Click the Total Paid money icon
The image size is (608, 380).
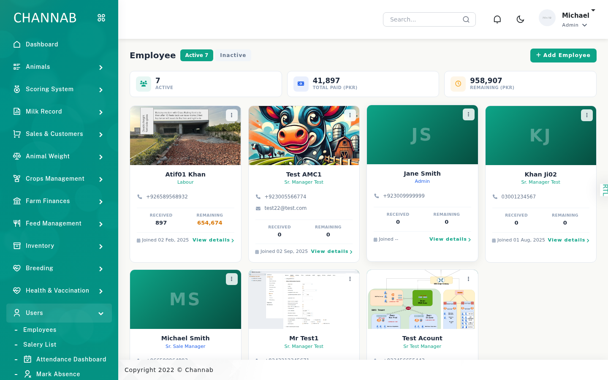pyautogui.click(x=301, y=84)
